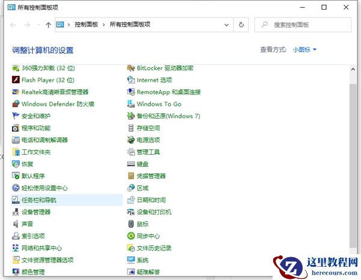Click the 索引选项 icon
Image resolution: width=361 pixels, height=280 pixels.
point(16,236)
